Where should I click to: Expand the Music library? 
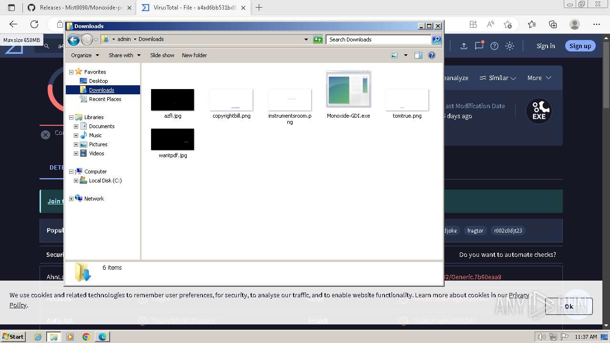click(76, 135)
